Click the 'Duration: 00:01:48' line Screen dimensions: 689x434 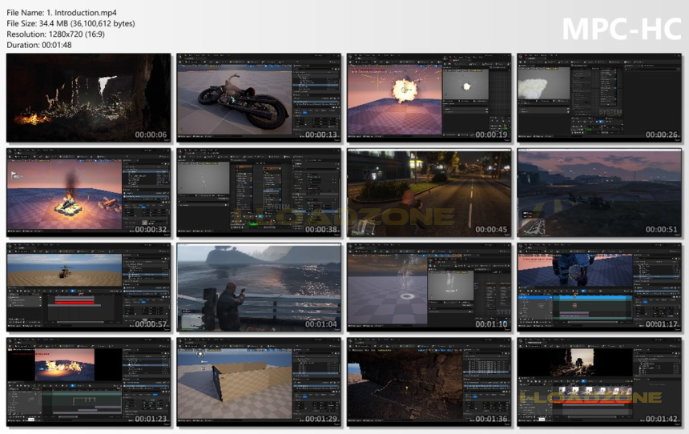click(39, 45)
